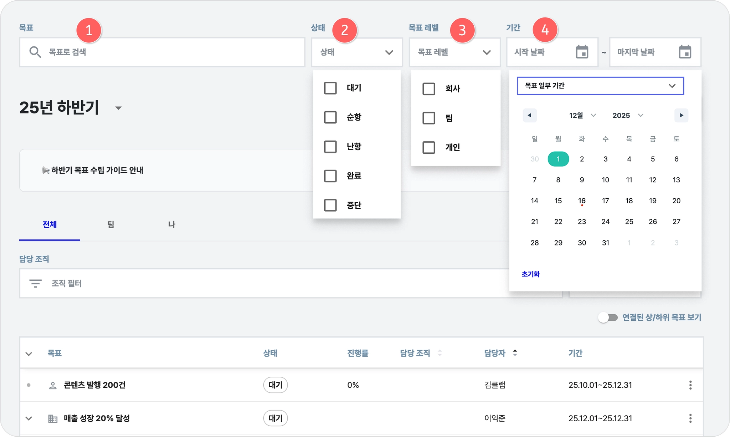Open more options for 매출 성장 20% 달성 row

point(690,418)
